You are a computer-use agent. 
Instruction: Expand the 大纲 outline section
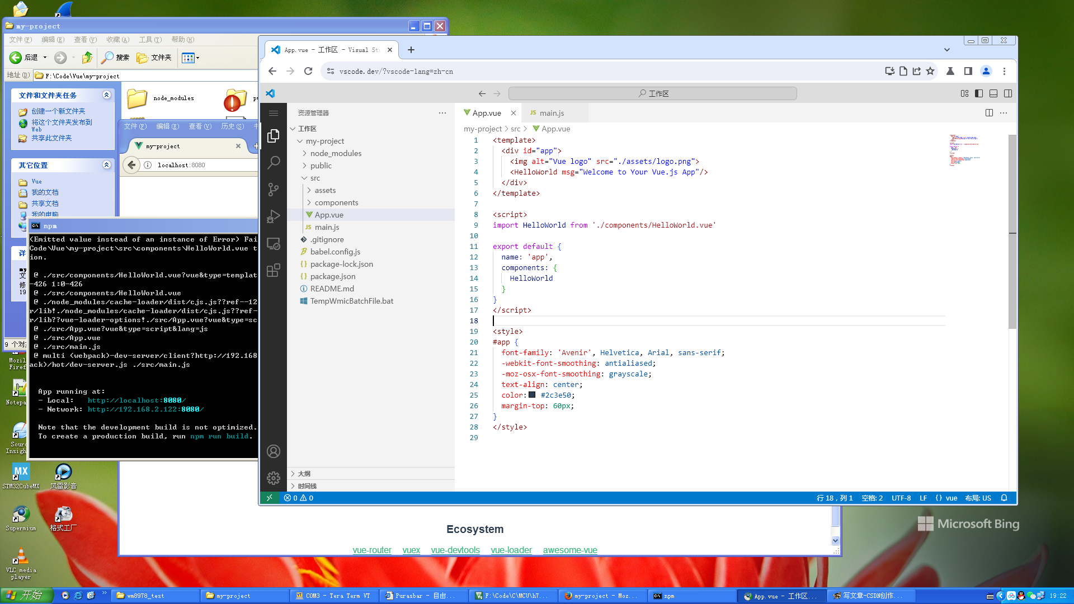[x=304, y=473]
